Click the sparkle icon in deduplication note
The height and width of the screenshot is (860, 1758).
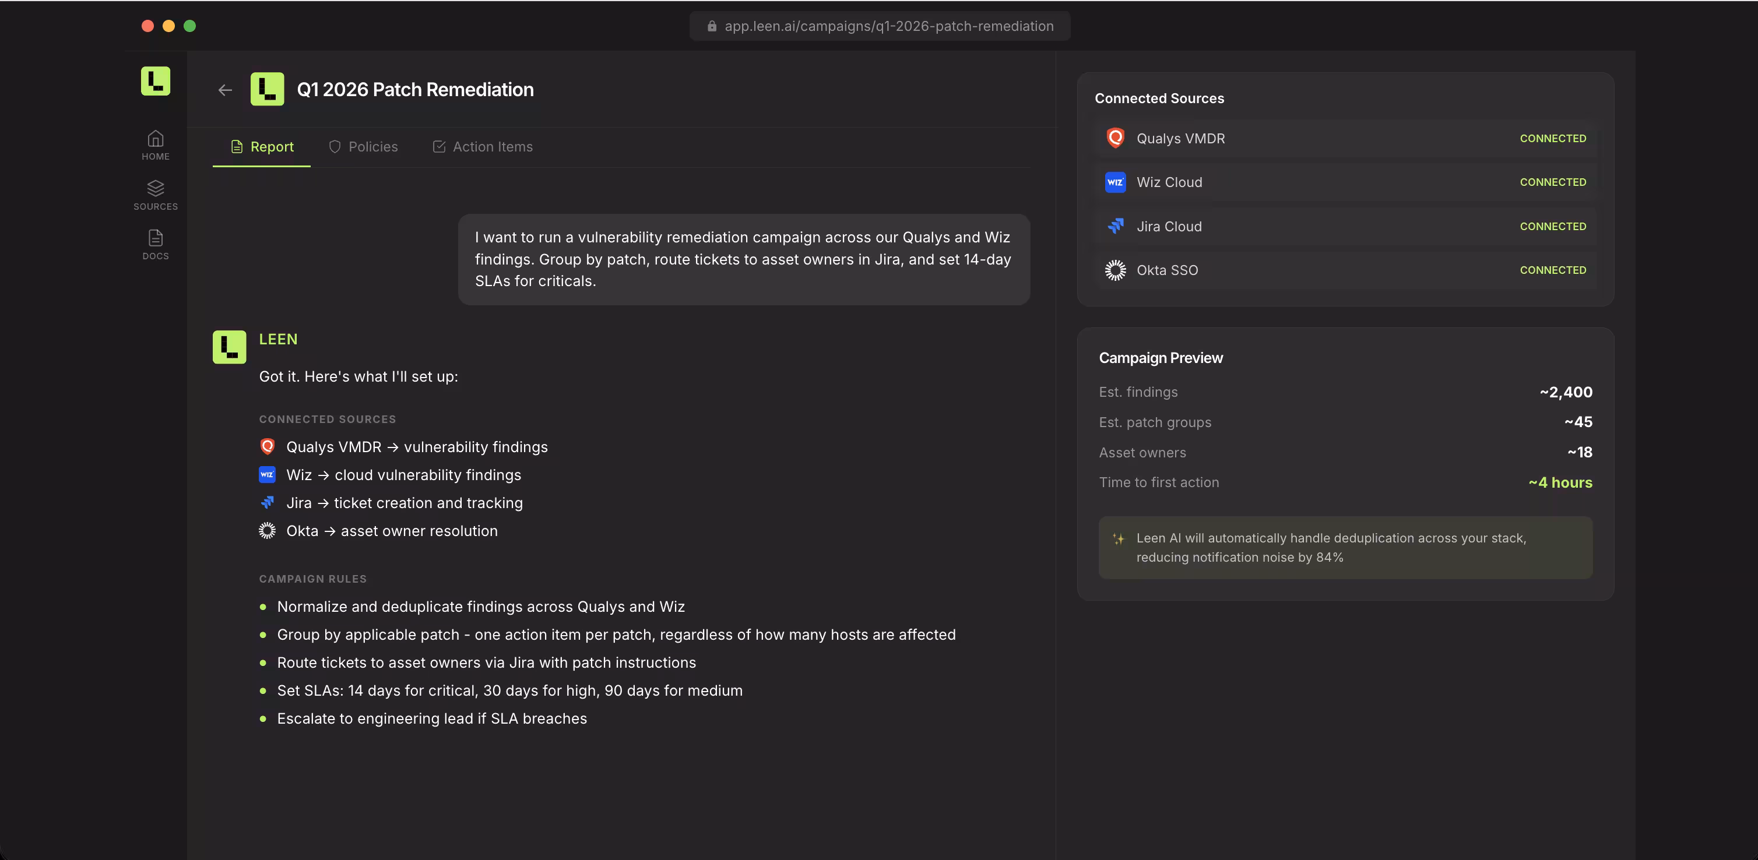1118,539
